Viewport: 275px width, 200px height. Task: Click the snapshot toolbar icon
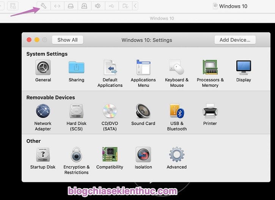coord(13,6)
